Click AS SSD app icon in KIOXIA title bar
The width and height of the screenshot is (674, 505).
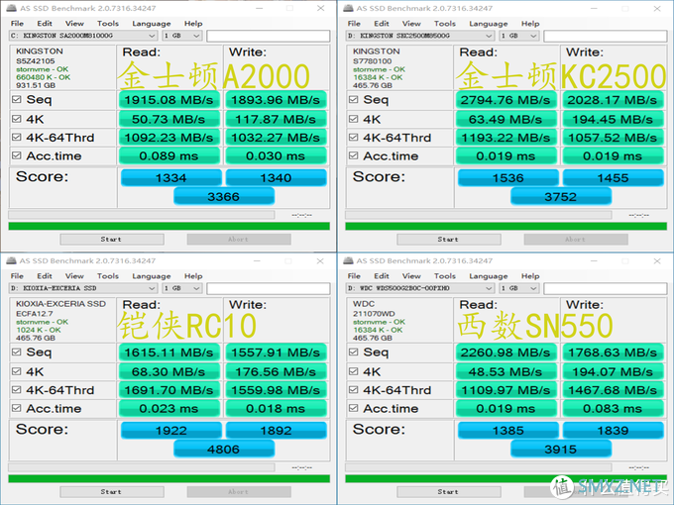click(x=12, y=260)
